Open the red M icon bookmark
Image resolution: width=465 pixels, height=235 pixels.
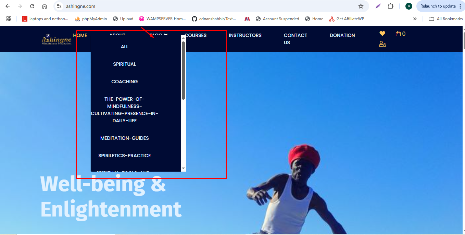point(247,19)
